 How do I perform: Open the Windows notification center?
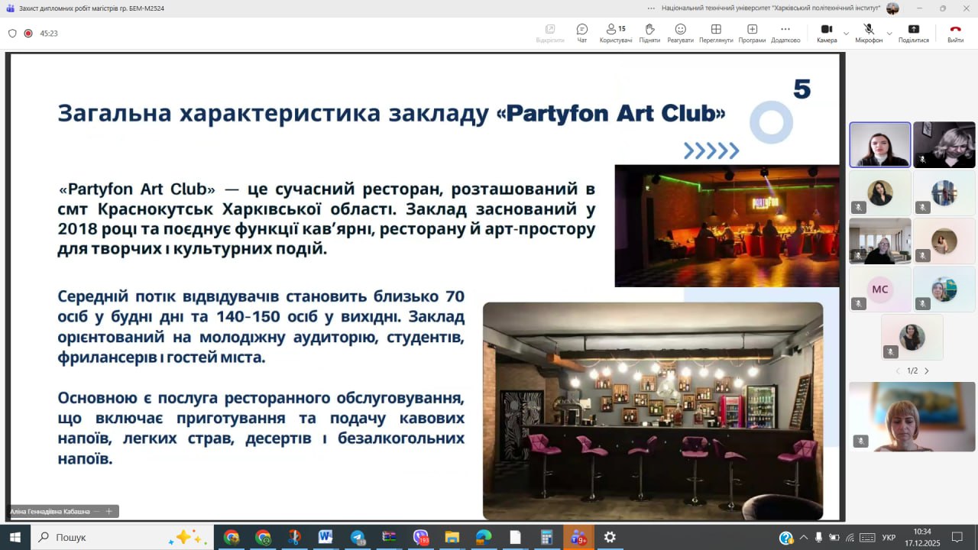(x=957, y=537)
